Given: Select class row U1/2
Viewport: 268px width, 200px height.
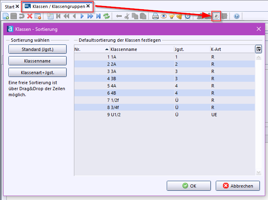Looking at the screenshot, I should [164, 115].
